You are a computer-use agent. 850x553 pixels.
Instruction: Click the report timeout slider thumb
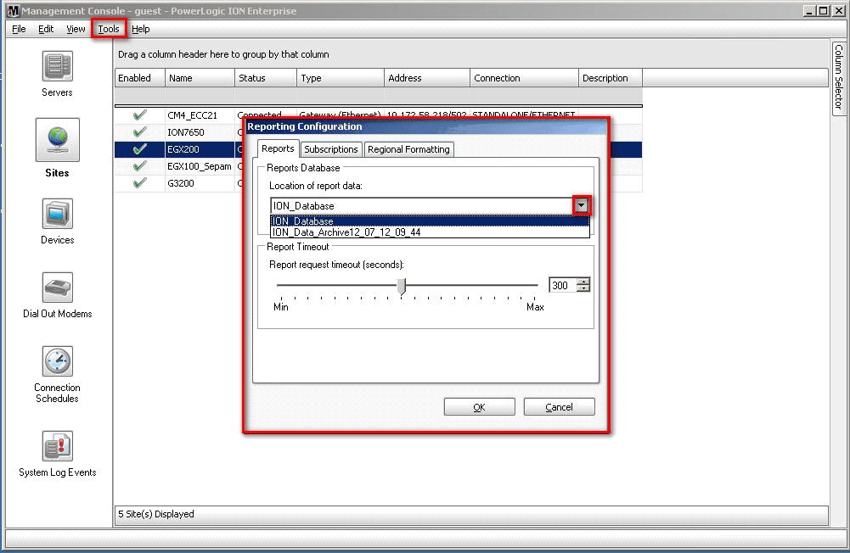402,287
